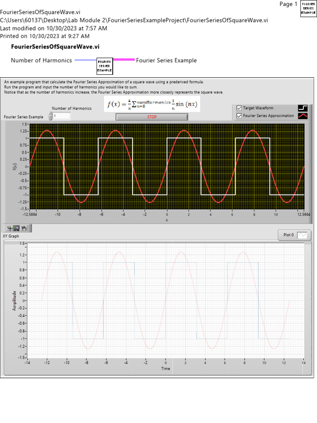Select the graph zoom tool
Screen dimensions: 317x423
[17, 228]
